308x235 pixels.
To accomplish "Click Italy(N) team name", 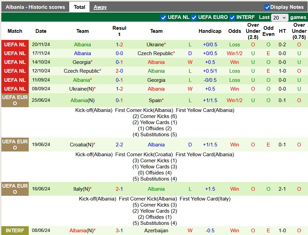I will (x=81, y=189).
